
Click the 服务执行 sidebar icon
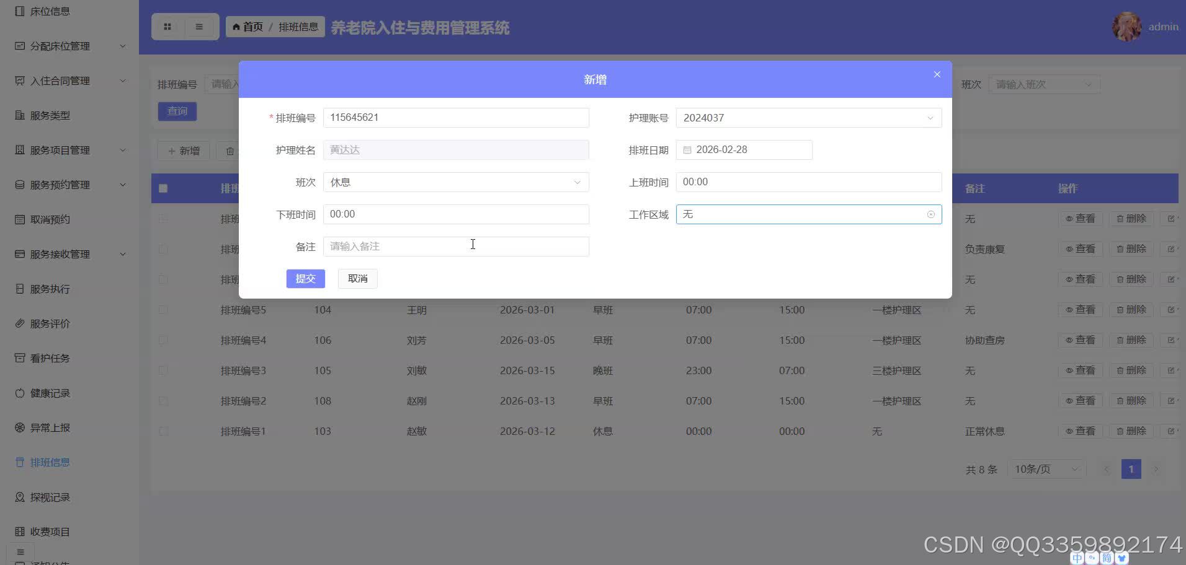(x=20, y=289)
